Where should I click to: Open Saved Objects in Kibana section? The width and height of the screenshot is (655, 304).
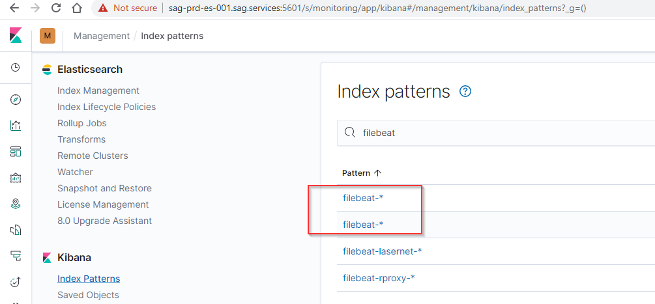click(x=88, y=295)
